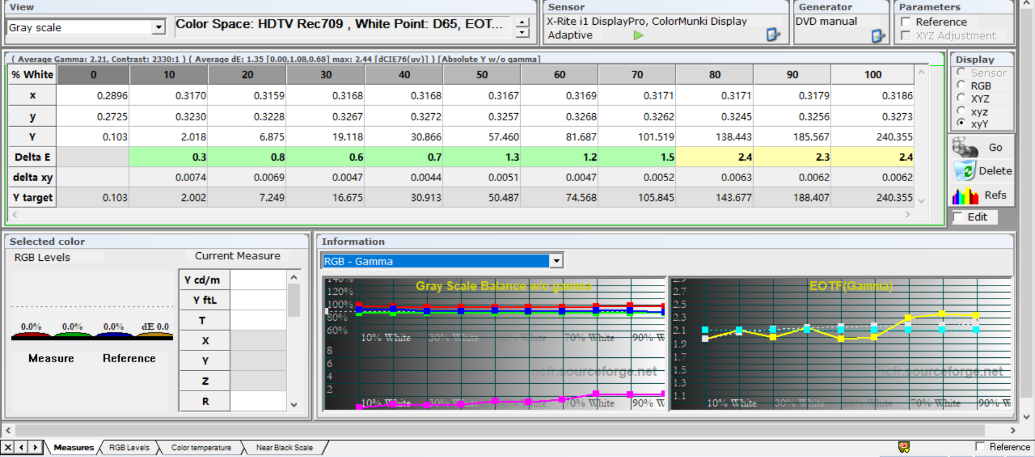
Task: Select the lowercase xyz display option
Action: click(x=961, y=111)
